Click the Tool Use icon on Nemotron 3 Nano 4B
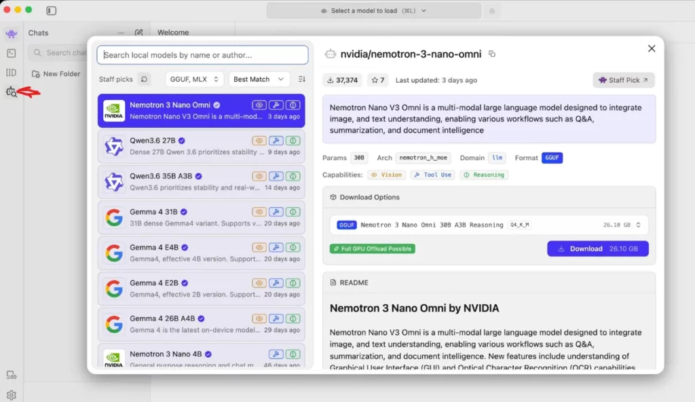 coord(276,354)
